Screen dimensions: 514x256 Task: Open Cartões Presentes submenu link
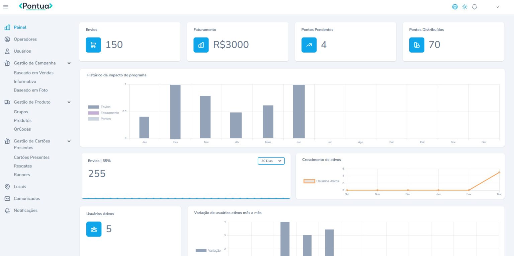click(31, 157)
